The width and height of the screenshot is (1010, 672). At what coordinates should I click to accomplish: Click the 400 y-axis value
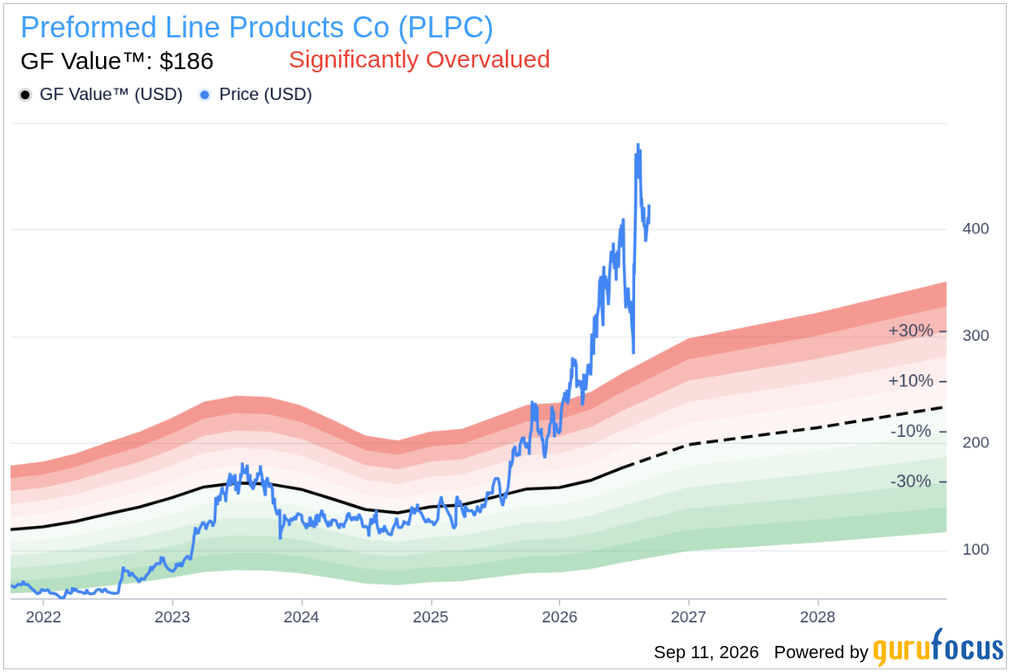[x=976, y=229]
